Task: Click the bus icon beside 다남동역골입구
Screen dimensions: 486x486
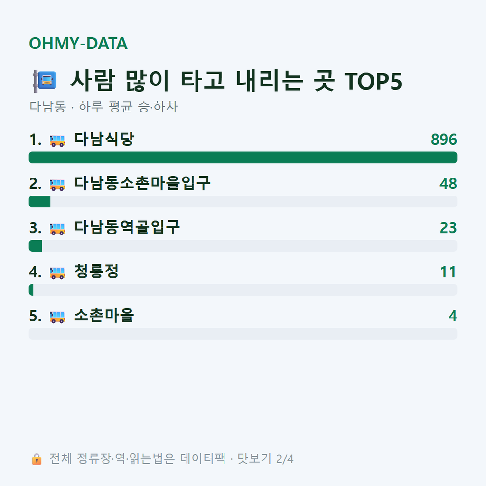Action: tap(57, 229)
